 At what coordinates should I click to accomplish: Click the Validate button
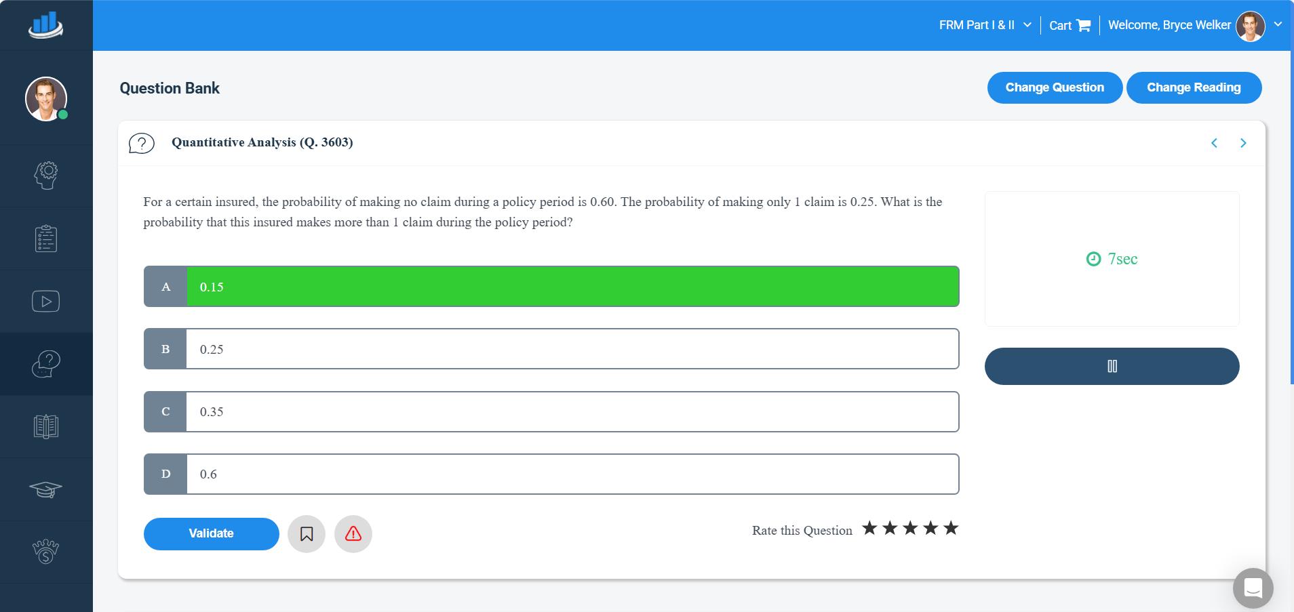(211, 533)
